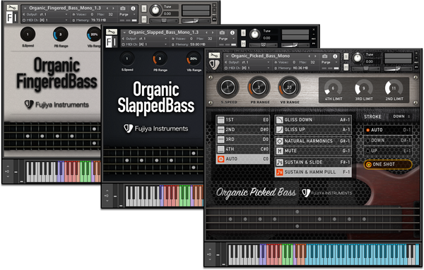This screenshot has height=270, width=424.
Task: Select AUTO string mode C0
Action: 243,159
